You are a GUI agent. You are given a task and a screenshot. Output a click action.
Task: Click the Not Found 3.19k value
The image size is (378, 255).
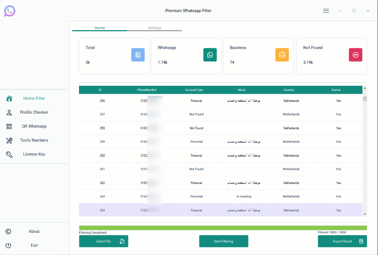click(308, 62)
